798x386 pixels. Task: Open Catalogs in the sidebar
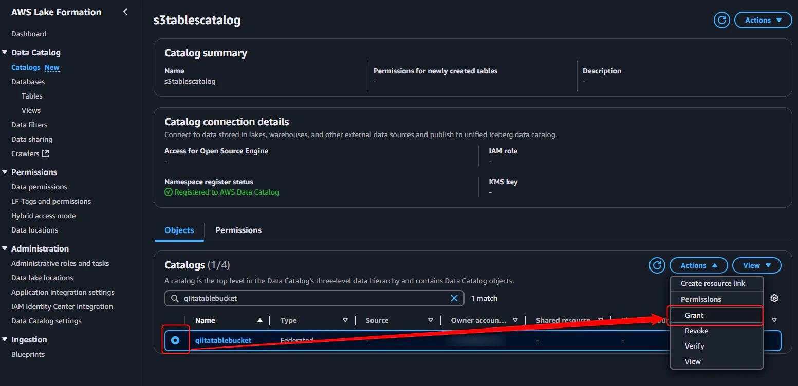point(26,67)
